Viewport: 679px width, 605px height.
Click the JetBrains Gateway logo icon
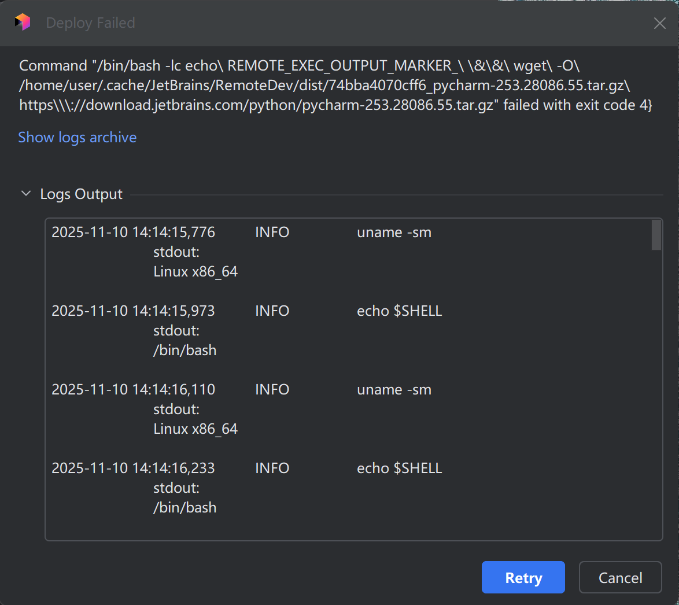click(x=23, y=22)
